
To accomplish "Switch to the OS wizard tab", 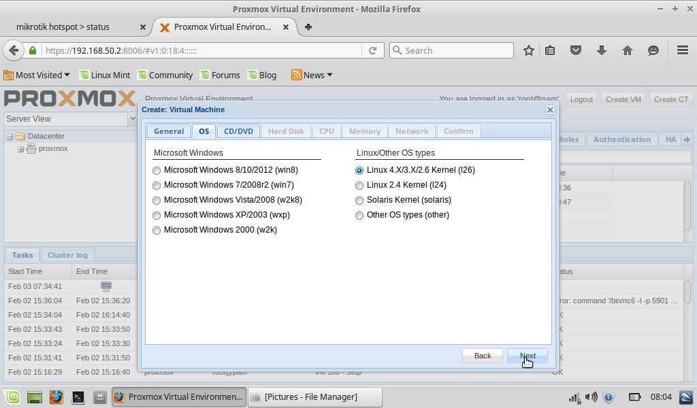I will tap(204, 131).
